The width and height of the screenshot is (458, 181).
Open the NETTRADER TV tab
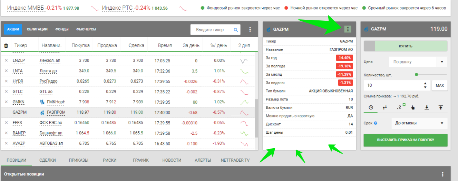pos(235,160)
